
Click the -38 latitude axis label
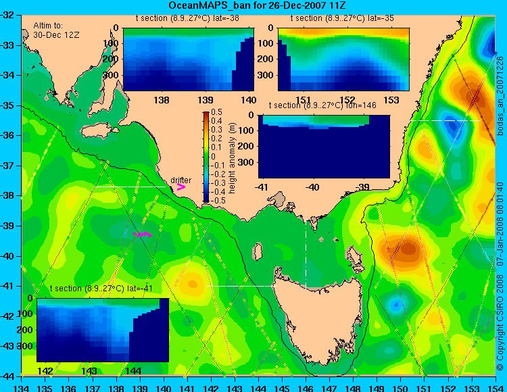(7, 196)
